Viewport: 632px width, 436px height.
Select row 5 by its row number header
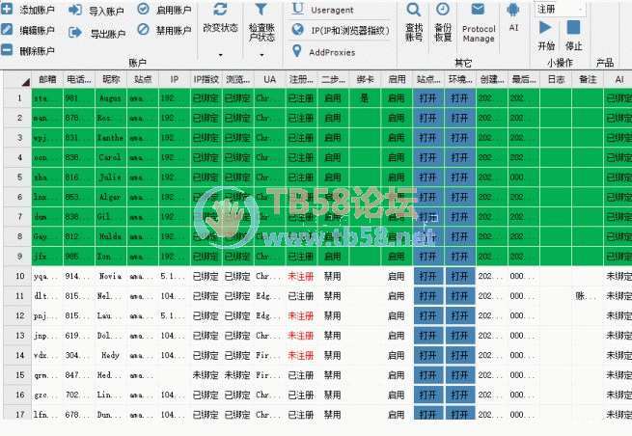(x=18, y=177)
